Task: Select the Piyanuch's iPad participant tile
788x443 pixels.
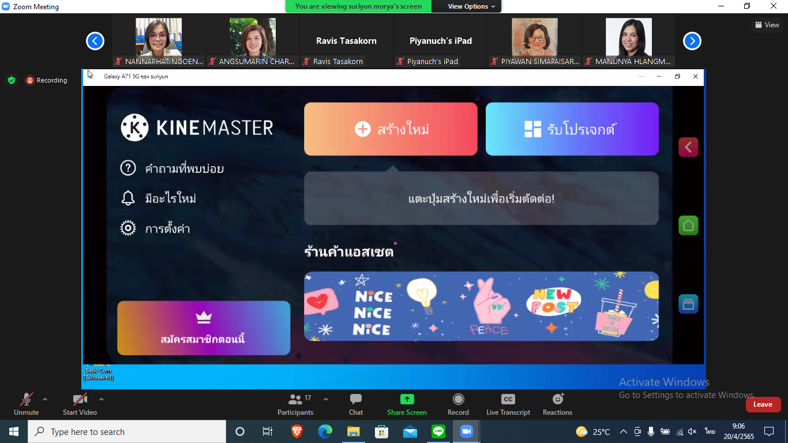Action: pyautogui.click(x=441, y=42)
